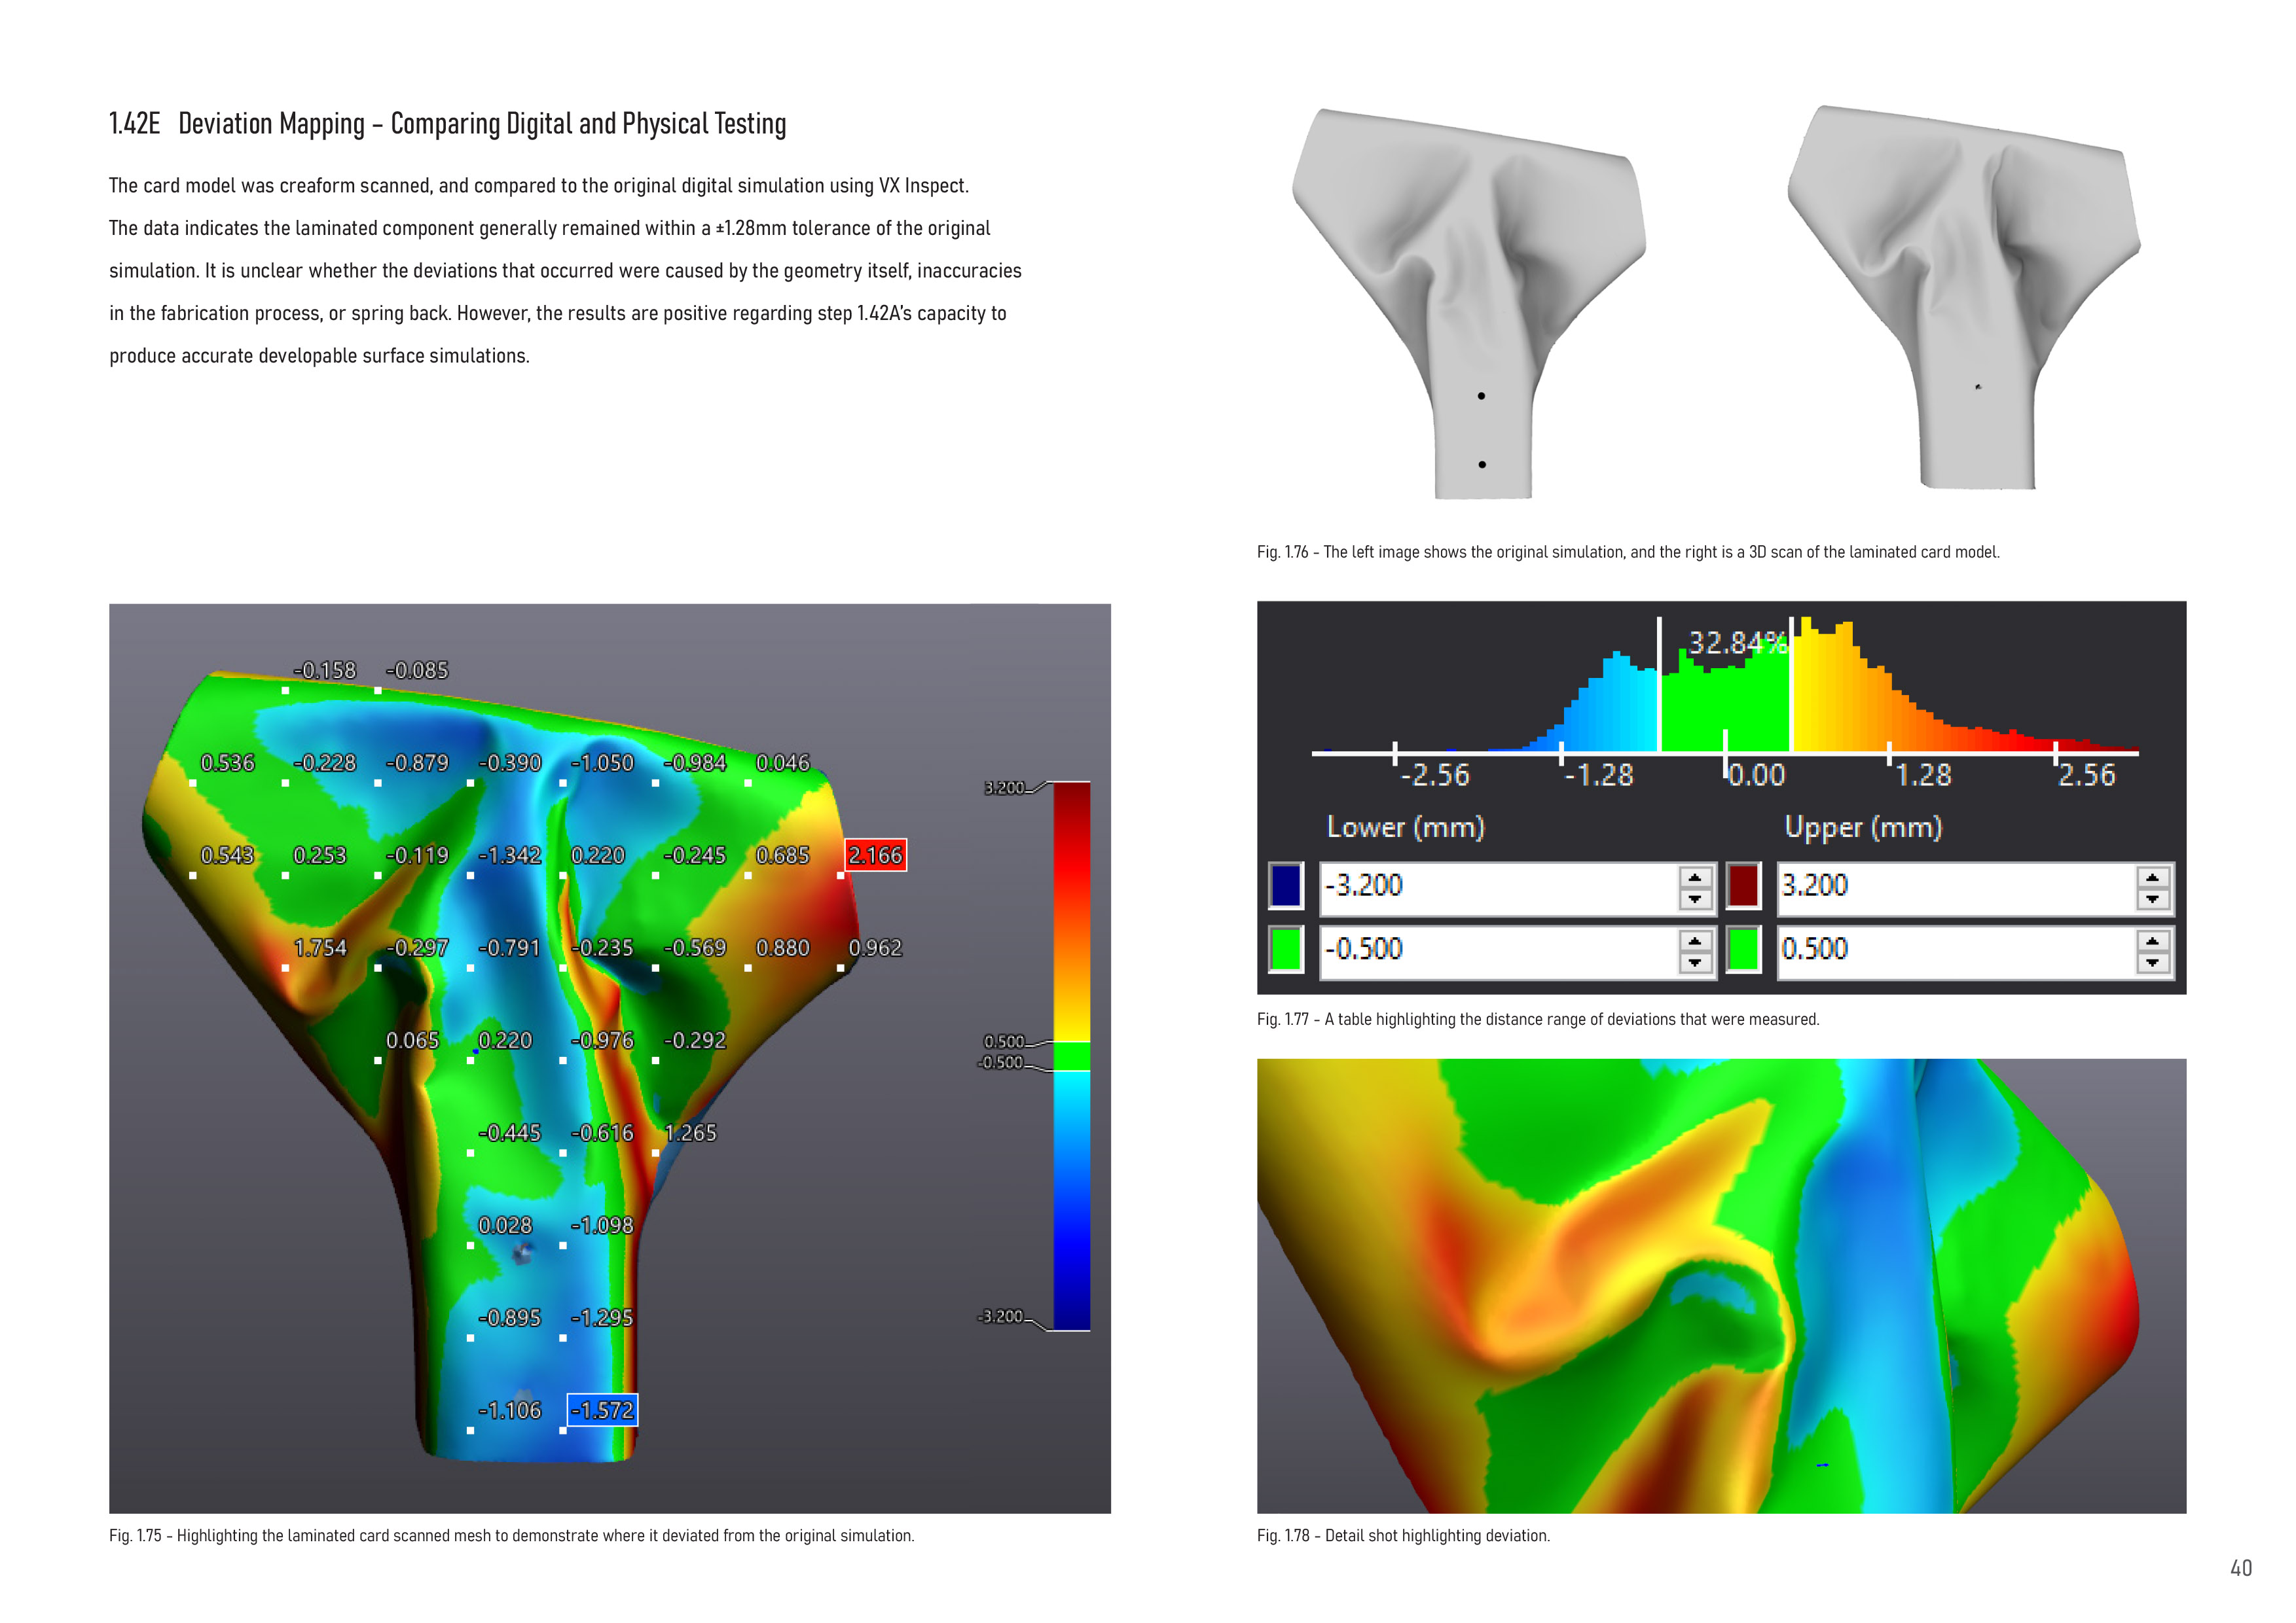The height and width of the screenshot is (1623, 2296).
Task: Click the 3.200 label on the color scale
Action: point(1004,787)
